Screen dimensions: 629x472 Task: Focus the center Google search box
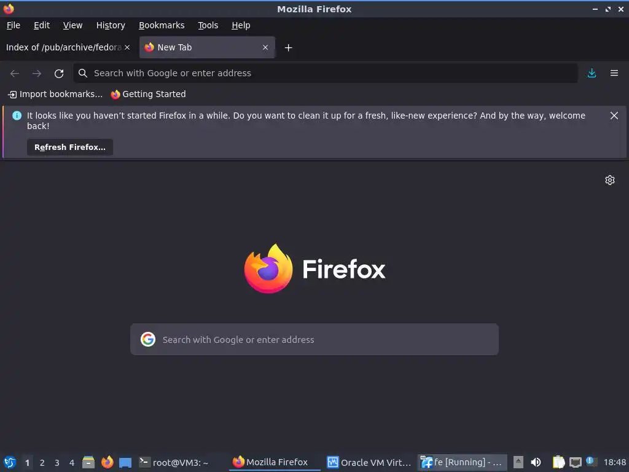pyautogui.click(x=314, y=339)
